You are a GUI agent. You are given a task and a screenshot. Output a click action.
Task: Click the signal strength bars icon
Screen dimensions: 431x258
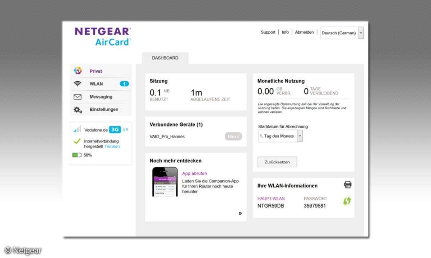(77, 129)
